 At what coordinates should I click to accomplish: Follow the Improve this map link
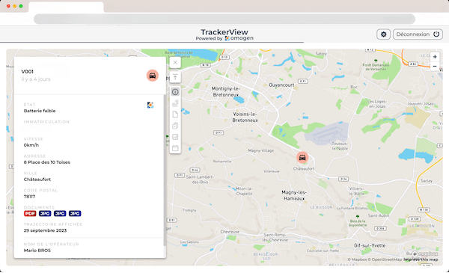[x=421, y=260]
